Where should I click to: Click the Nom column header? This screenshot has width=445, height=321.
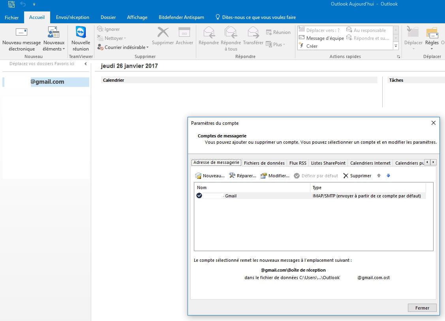click(x=252, y=187)
